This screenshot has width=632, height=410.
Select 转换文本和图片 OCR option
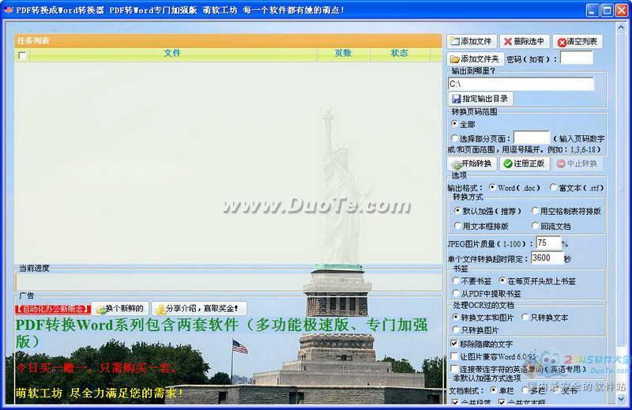click(x=456, y=318)
